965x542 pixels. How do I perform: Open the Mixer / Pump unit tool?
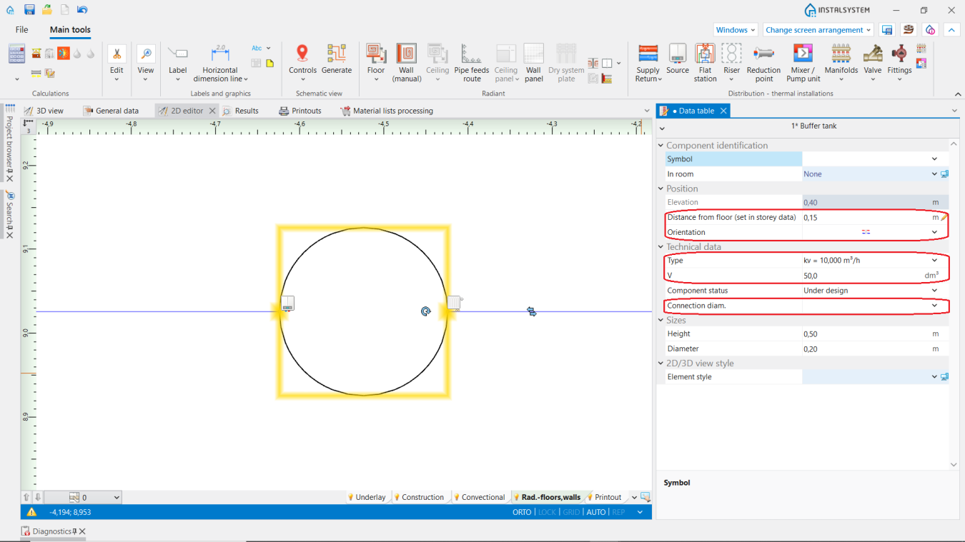pos(803,62)
